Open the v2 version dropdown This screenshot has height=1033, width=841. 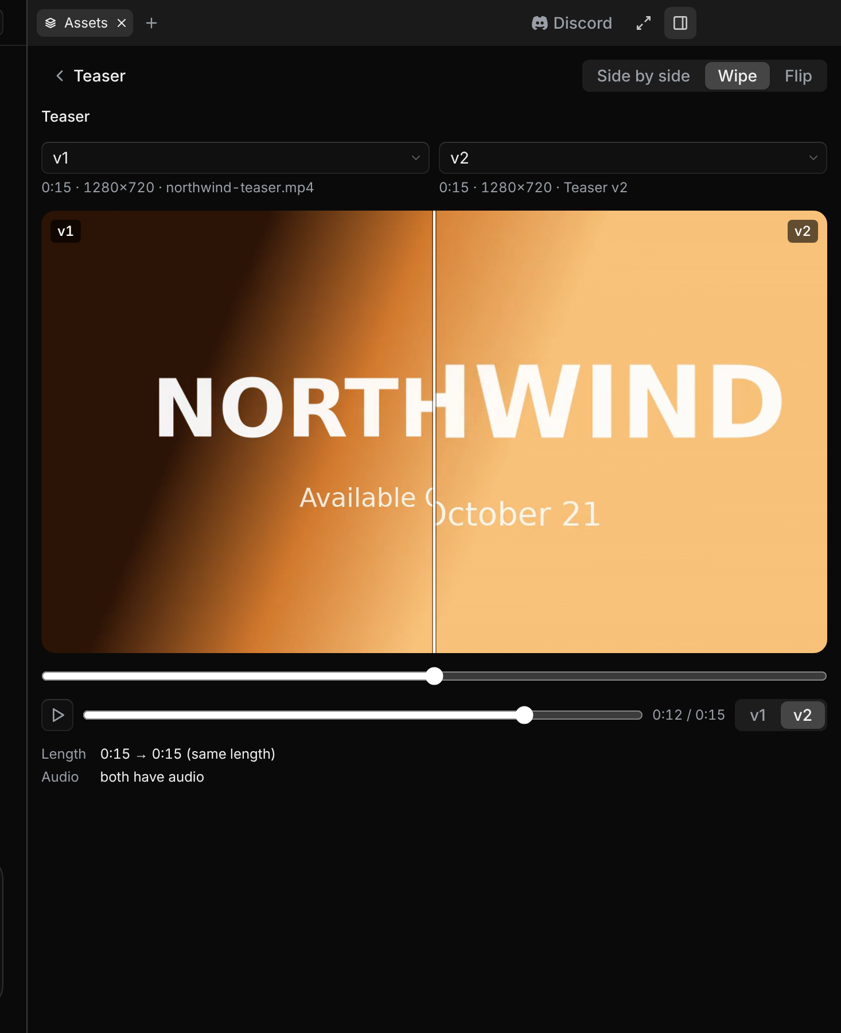633,158
